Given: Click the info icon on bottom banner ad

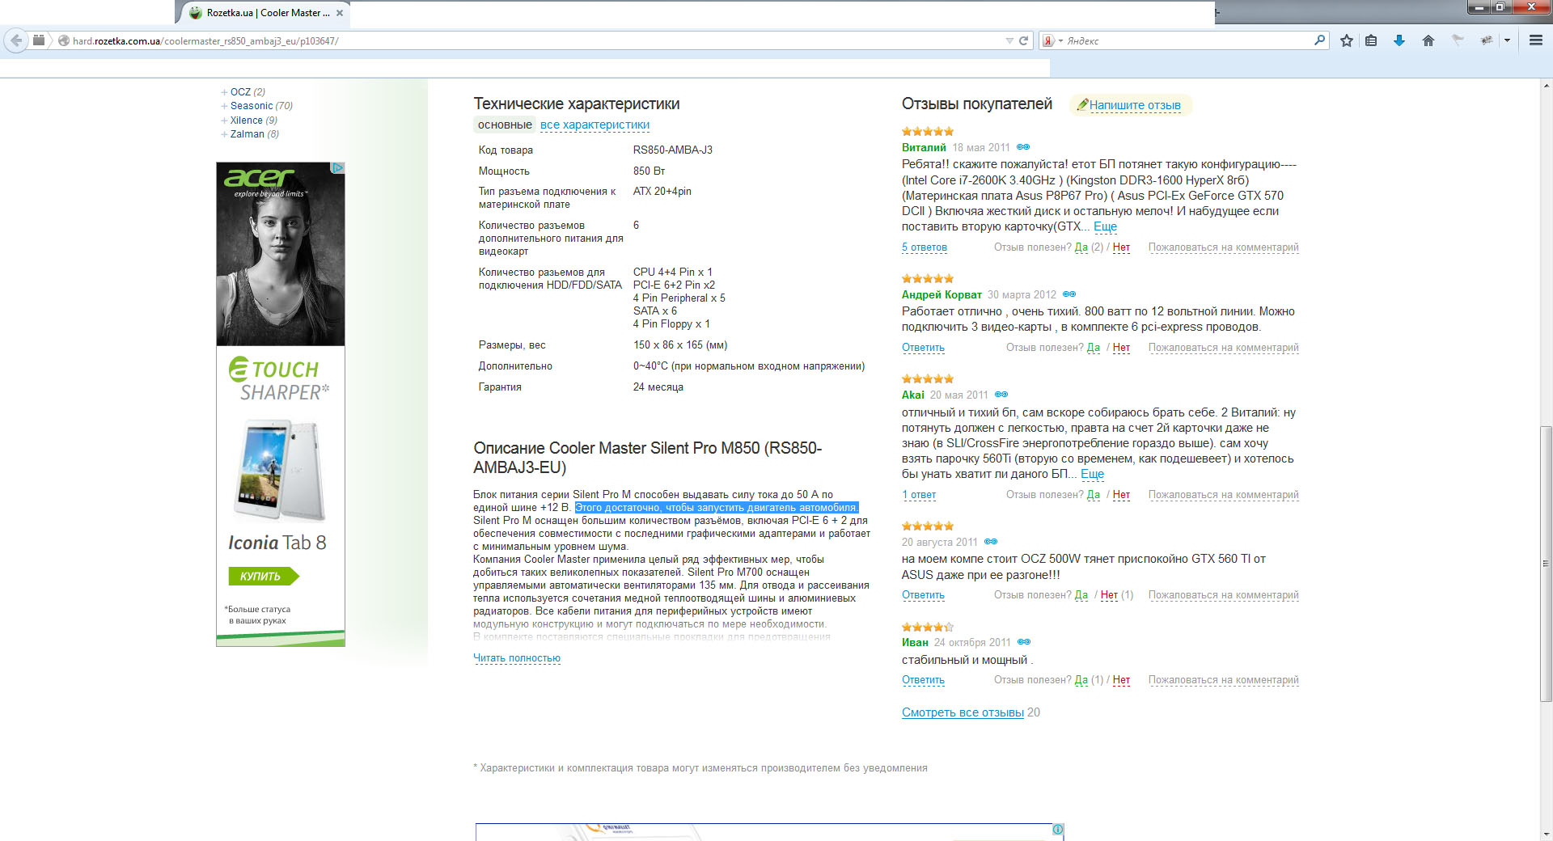Looking at the screenshot, I should [1058, 830].
